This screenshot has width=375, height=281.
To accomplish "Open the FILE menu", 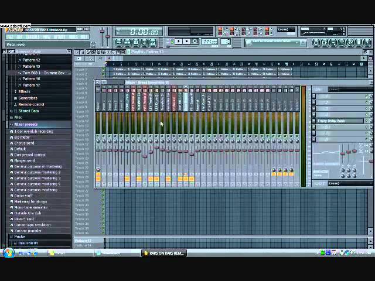I will tap(9, 37).
